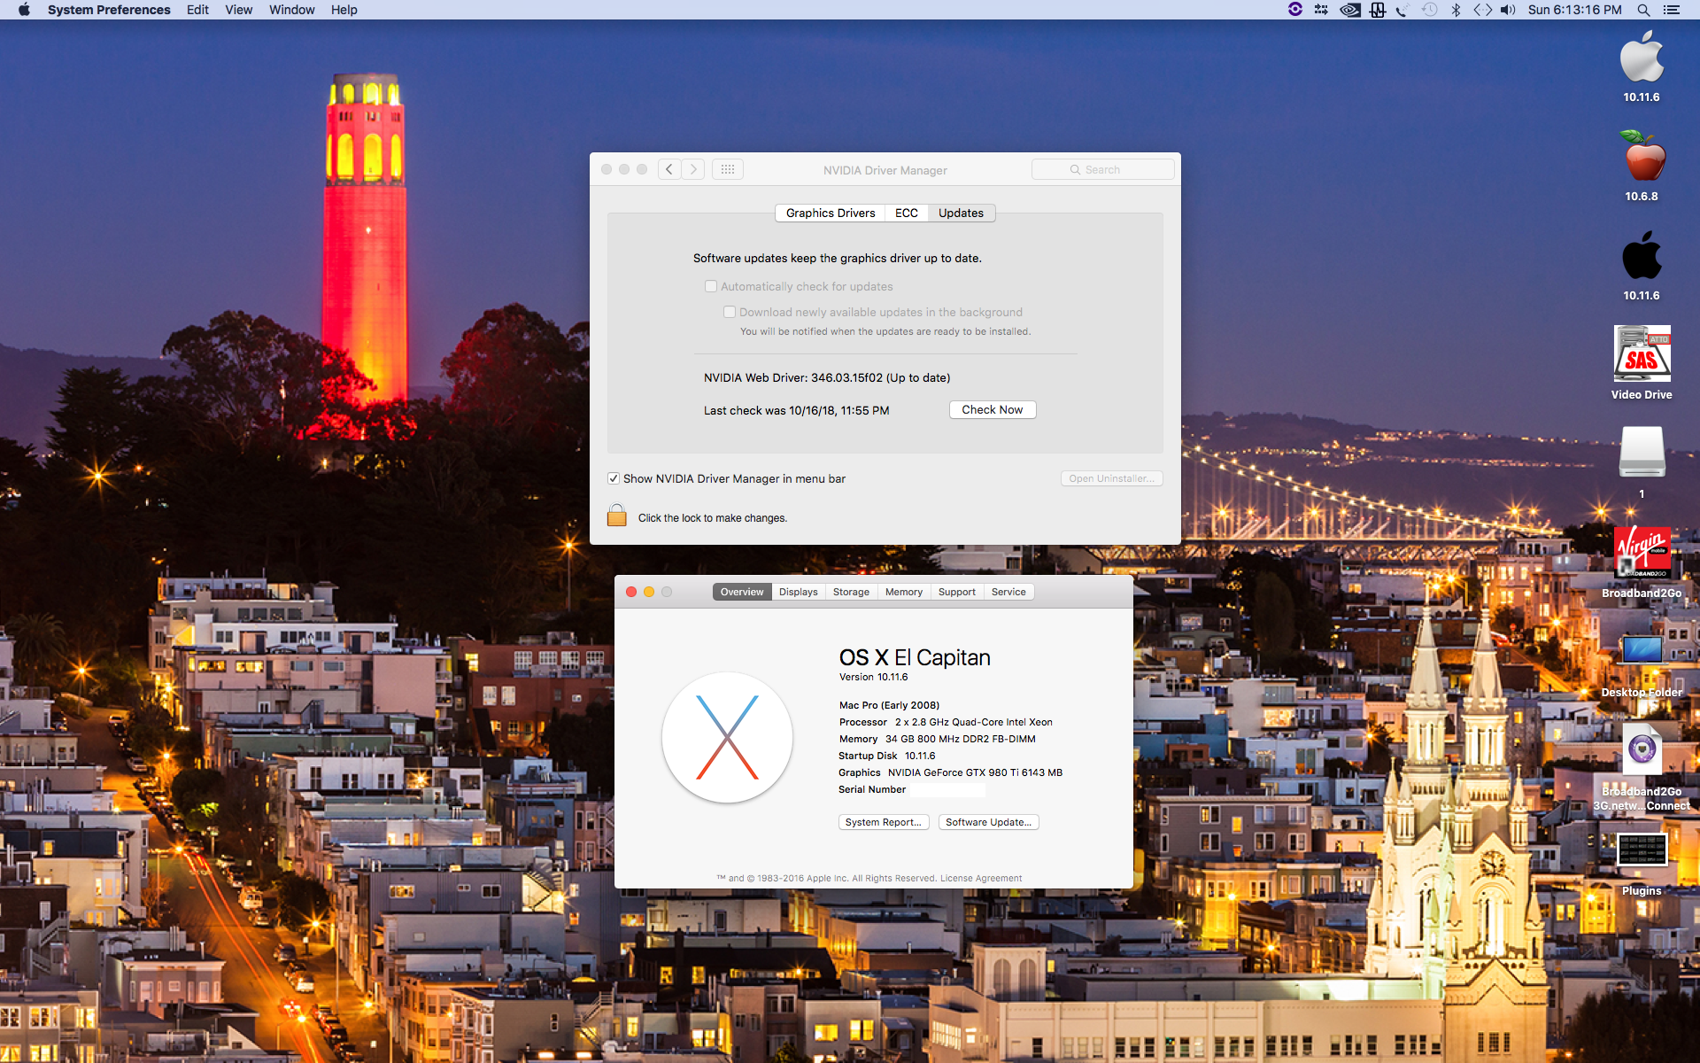Open the Displays tab in About This Mac
Image resolution: width=1700 pixels, height=1063 pixels.
(798, 592)
